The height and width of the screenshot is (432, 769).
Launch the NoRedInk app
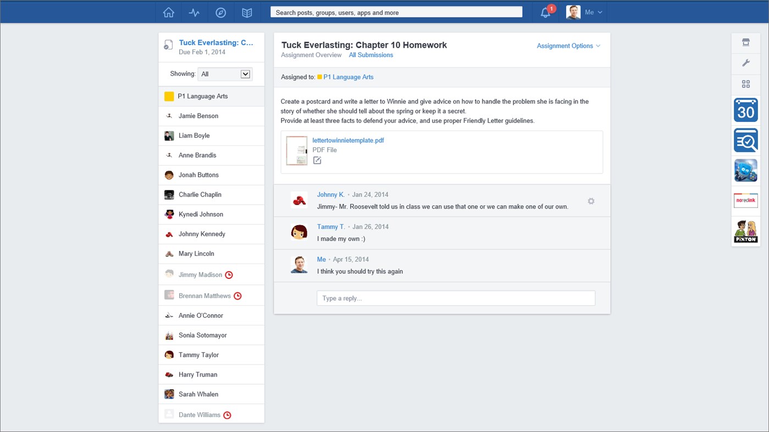point(745,200)
